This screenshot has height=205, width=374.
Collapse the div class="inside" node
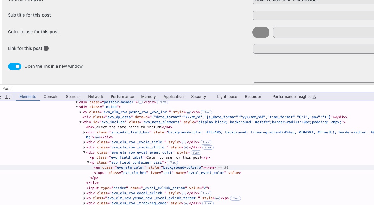pos(77,107)
